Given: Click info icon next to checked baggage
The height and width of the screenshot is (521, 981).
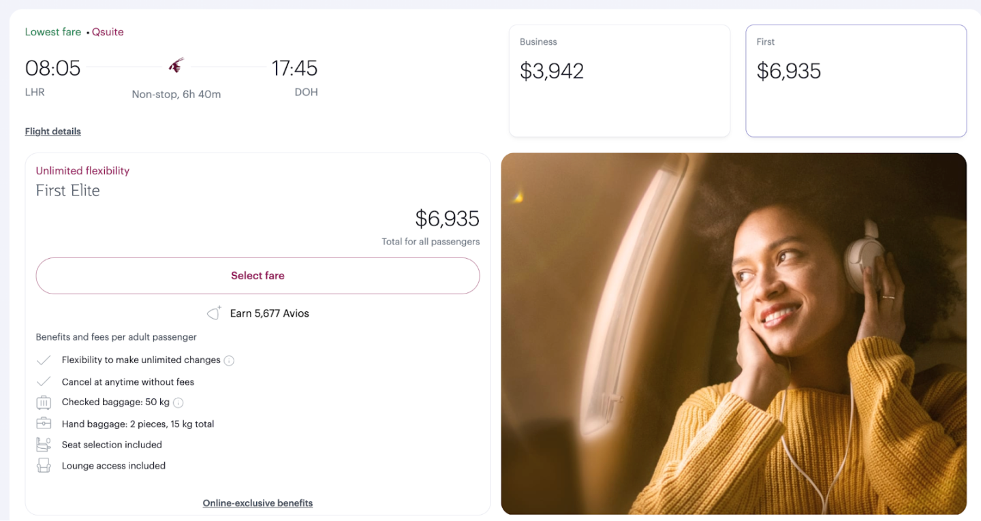Looking at the screenshot, I should (178, 402).
